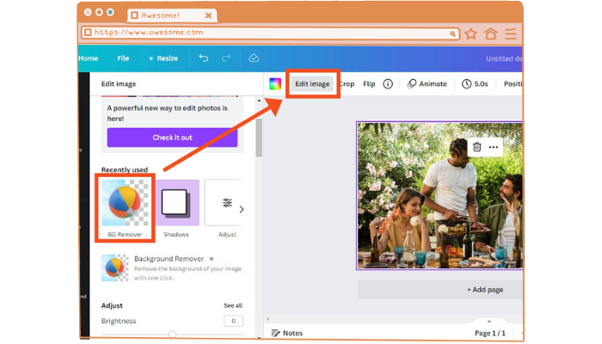
Task: Click the Animate circle icon
Action: click(412, 83)
